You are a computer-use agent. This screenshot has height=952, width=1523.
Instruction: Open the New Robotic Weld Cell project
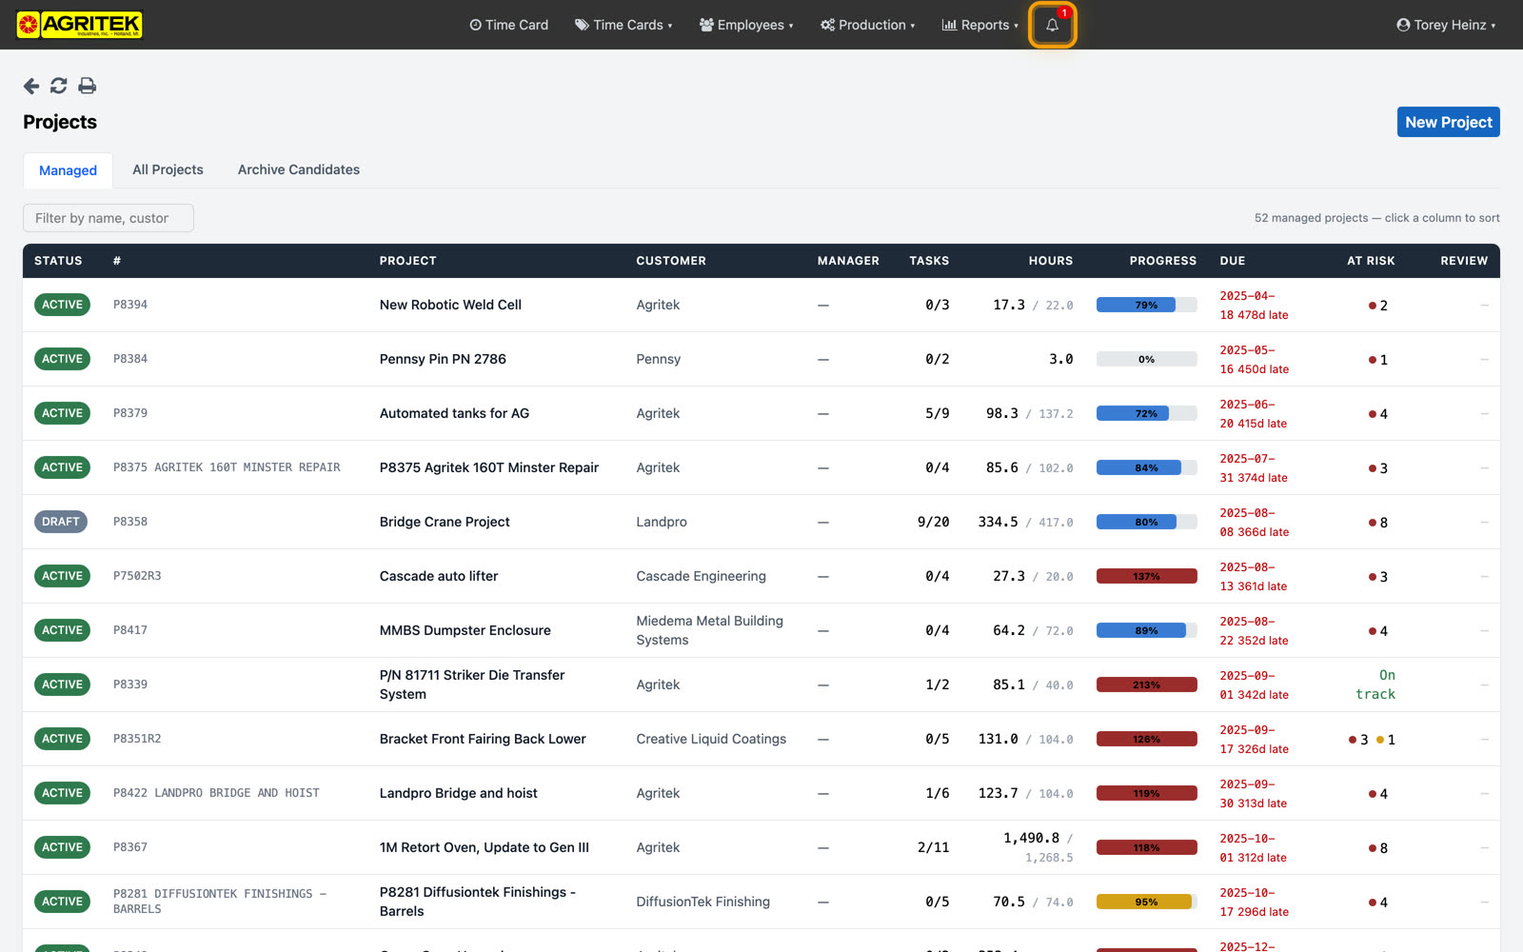(450, 305)
